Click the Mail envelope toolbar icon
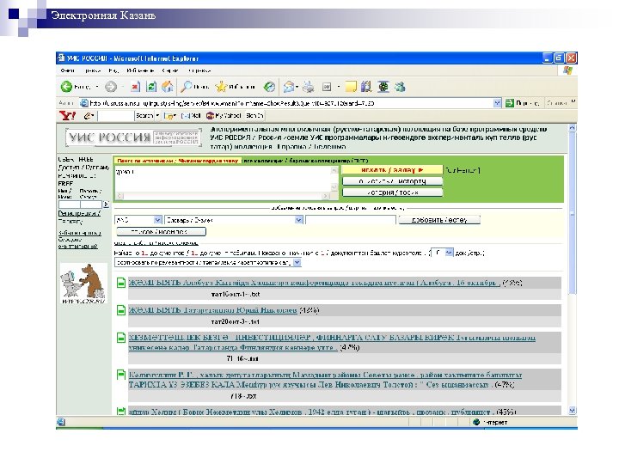The image size is (619, 464). pos(289,87)
